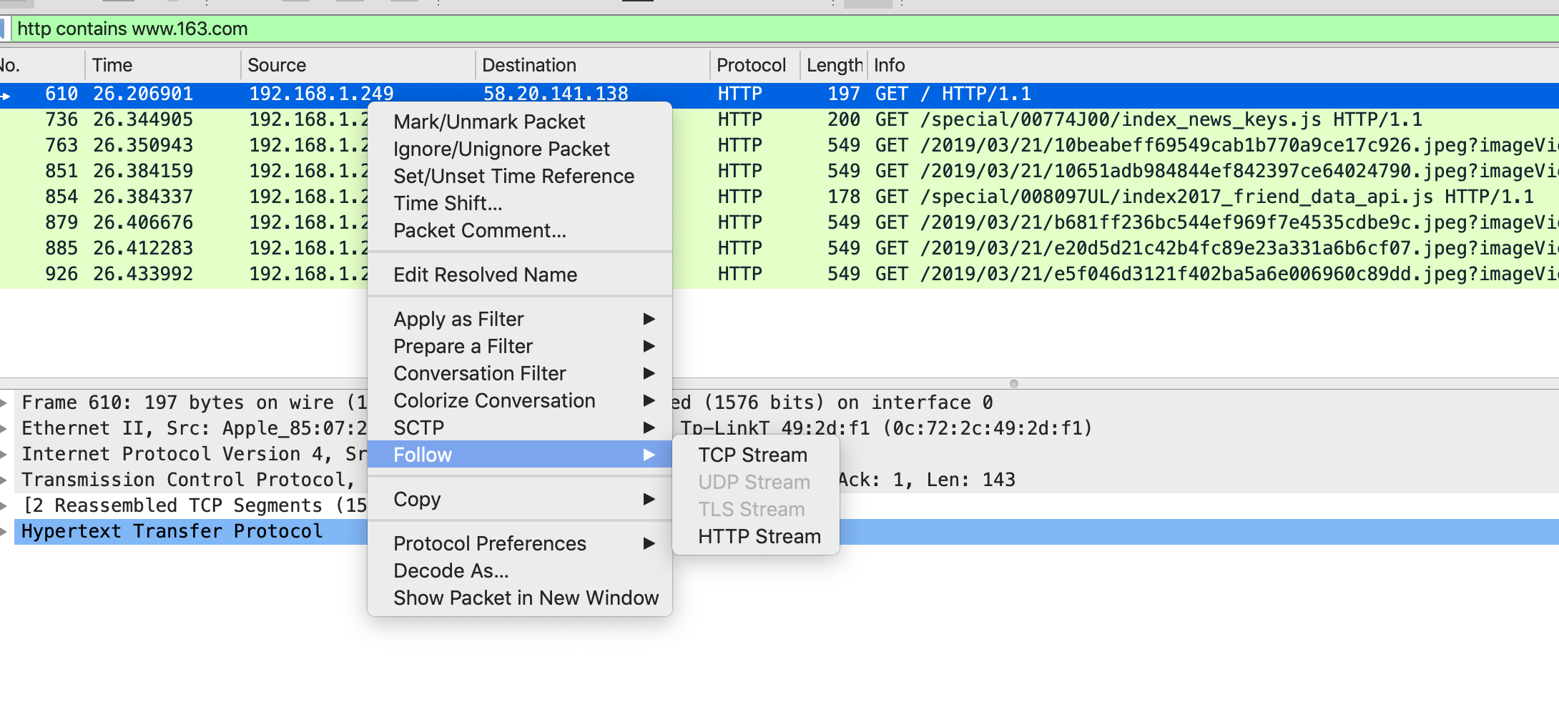Expand the Ethernet II tree node
This screenshot has width=1559, height=712.
[4, 428]
